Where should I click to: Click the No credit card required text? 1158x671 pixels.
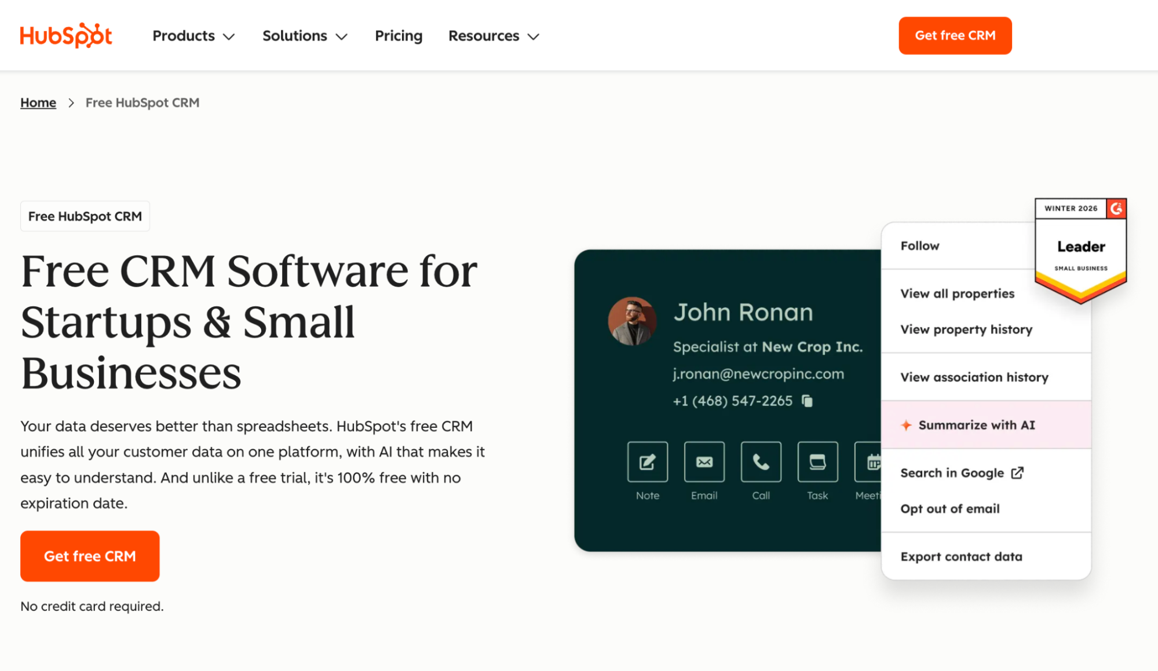coord(92,606)
